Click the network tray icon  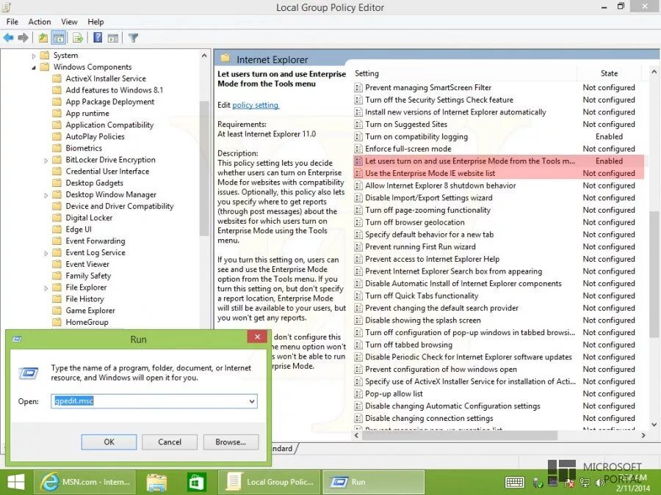tap(585, 483)
